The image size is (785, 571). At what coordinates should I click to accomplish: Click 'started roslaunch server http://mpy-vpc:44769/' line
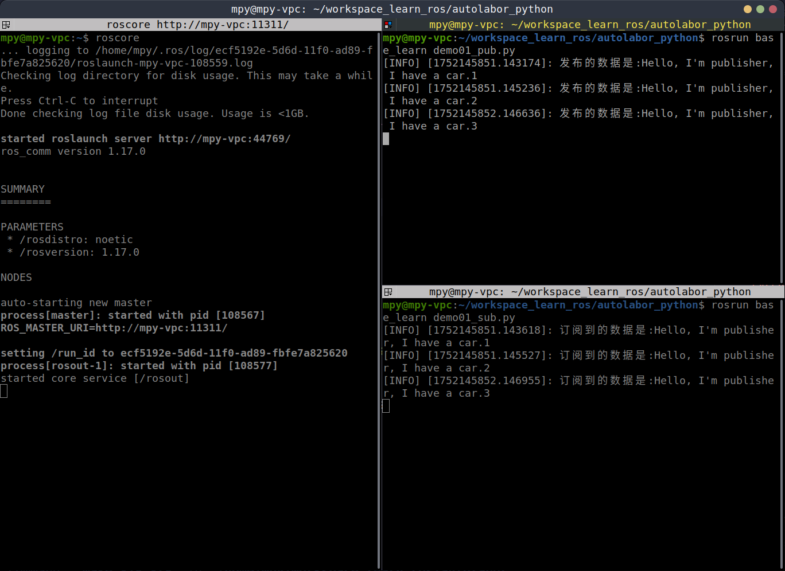[x=146, y=139]
